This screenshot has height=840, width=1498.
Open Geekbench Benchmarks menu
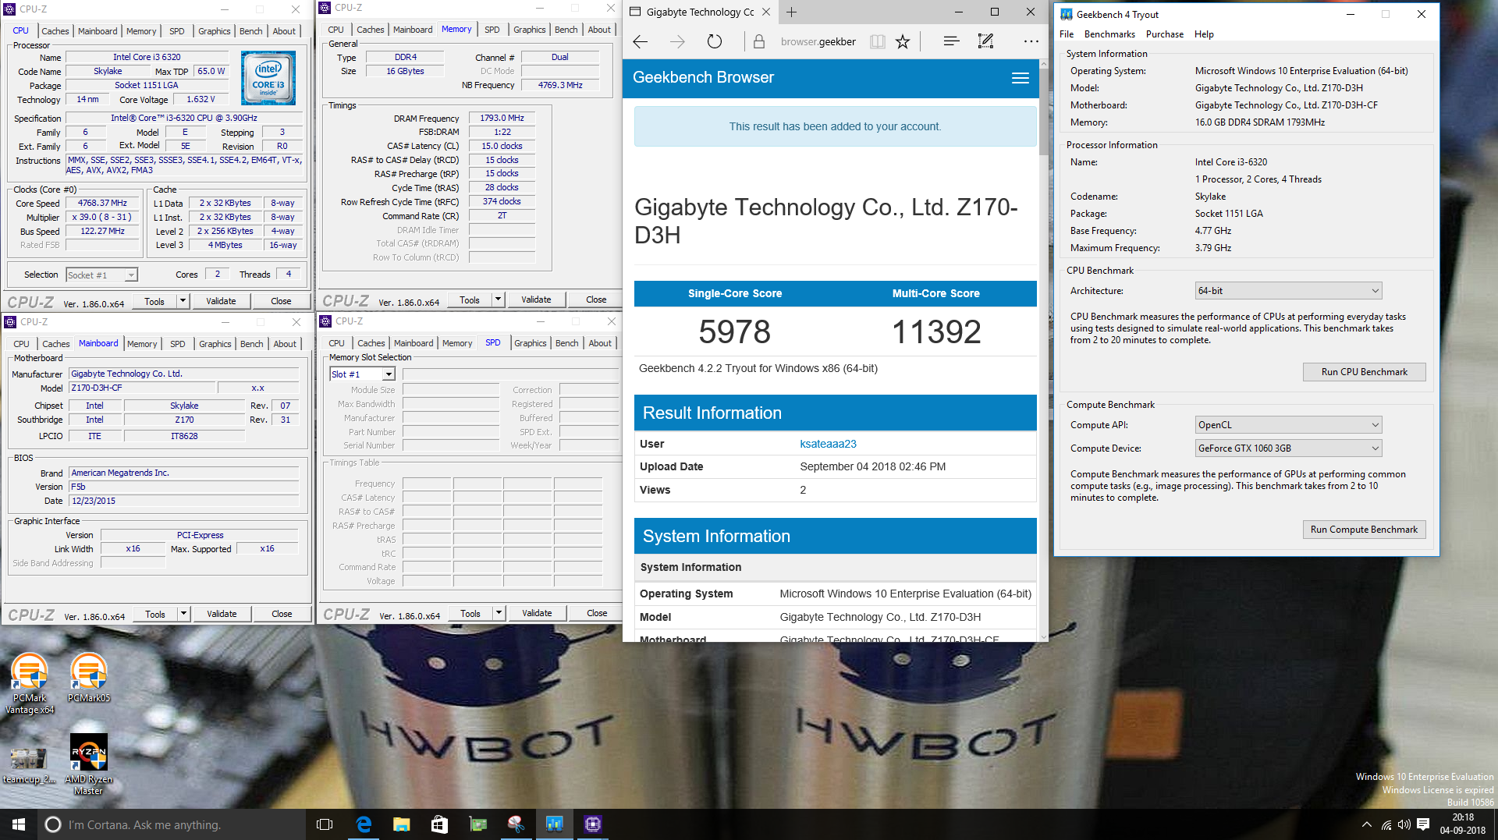(x=1109, y=34)
